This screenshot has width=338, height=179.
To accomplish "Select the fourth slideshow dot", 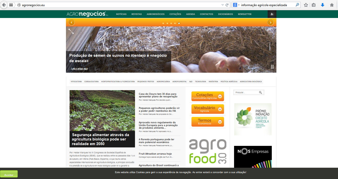I will click(x=175, y=23).
